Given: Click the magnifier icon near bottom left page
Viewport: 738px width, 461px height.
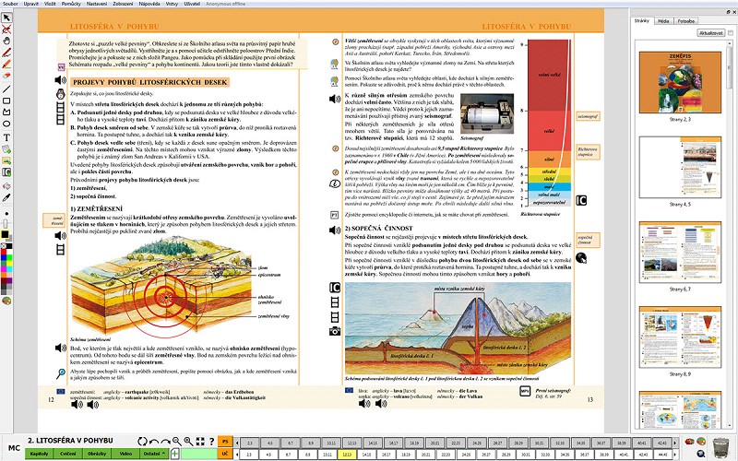Looking at the screenshot, I should click(61, 374).
